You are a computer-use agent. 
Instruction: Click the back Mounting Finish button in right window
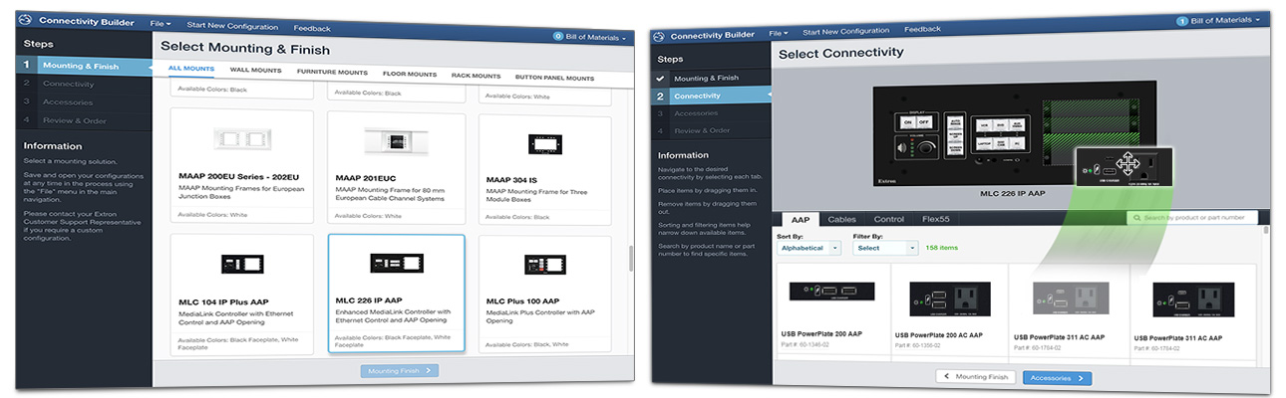coord(977,377)
